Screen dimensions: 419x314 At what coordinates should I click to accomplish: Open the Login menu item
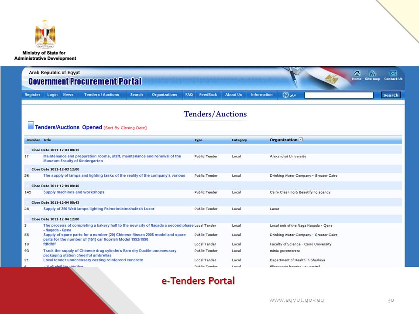[52, 95]
